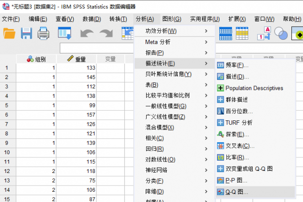
Task: Click the SPSS application icon in title bar
Action: (6, 6)
